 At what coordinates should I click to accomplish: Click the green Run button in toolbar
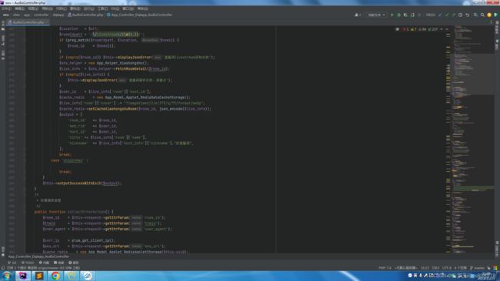pyautogui.click(x=392, y=15)
